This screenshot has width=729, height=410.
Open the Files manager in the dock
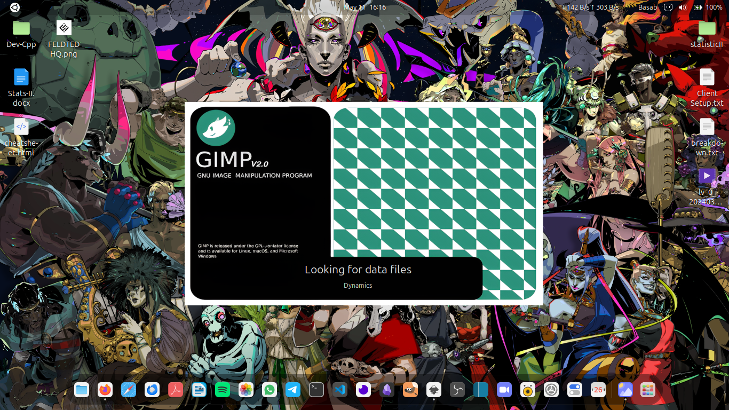[82, 390]
